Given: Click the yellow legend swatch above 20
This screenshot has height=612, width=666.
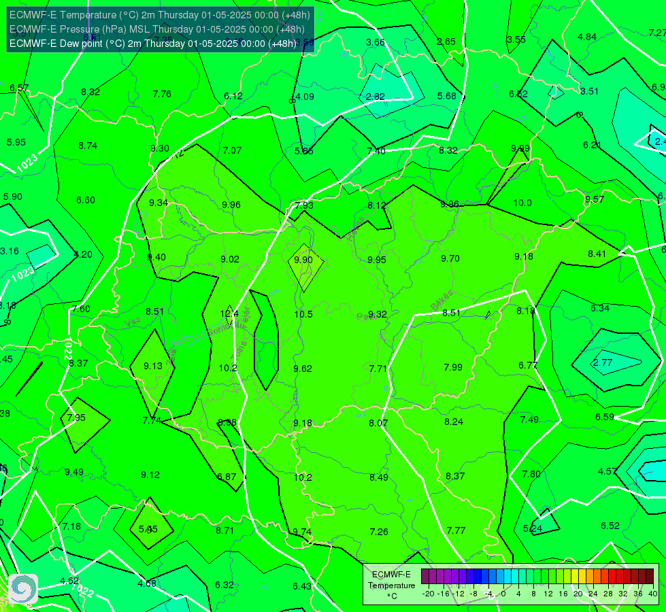Looking at the screenshot, I should (x=575, y=577).
